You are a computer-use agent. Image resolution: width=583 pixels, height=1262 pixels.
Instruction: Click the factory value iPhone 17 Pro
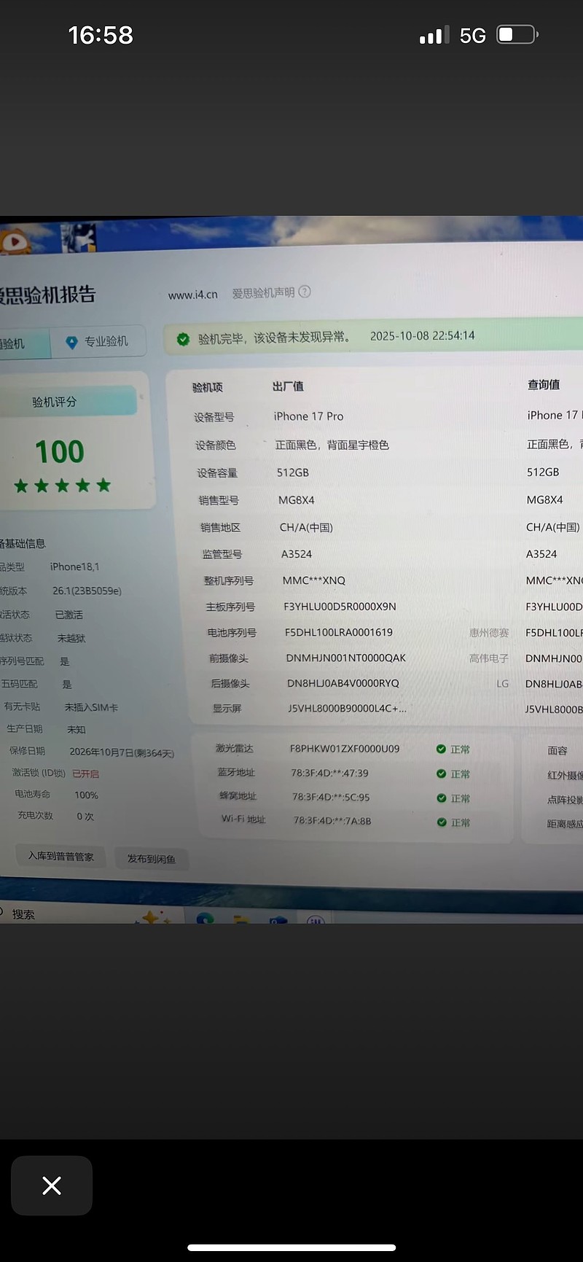tap(308, 416)
